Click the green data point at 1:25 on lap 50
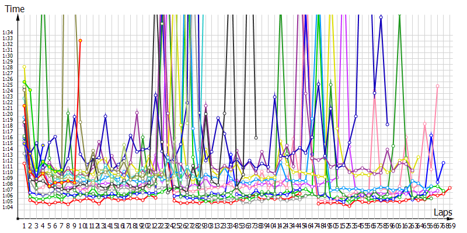 pyautogui.click(x=330, y=84)
